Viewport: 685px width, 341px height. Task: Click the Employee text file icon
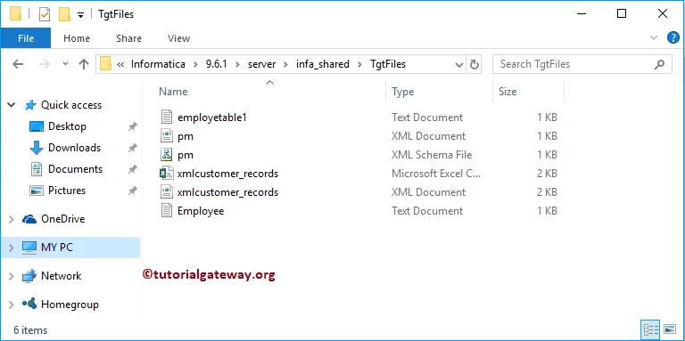[x=167, y=211]
